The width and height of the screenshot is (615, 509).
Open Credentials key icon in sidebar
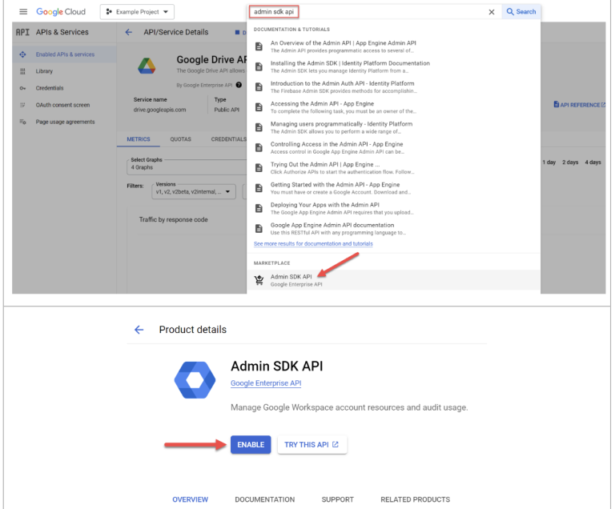point(22,88)
